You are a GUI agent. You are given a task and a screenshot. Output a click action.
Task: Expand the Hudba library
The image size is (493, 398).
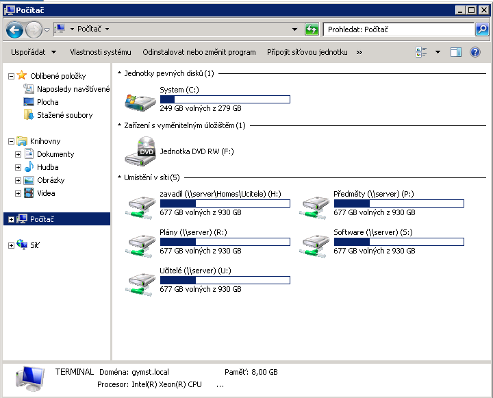tap(18, 167)
